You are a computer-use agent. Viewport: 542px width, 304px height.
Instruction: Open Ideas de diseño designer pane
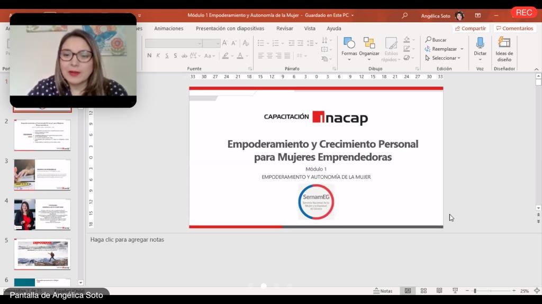(504, 49)
